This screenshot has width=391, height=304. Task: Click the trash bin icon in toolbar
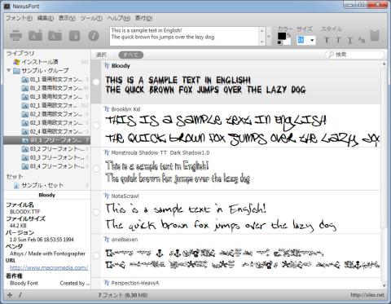[x=375, y=36]
